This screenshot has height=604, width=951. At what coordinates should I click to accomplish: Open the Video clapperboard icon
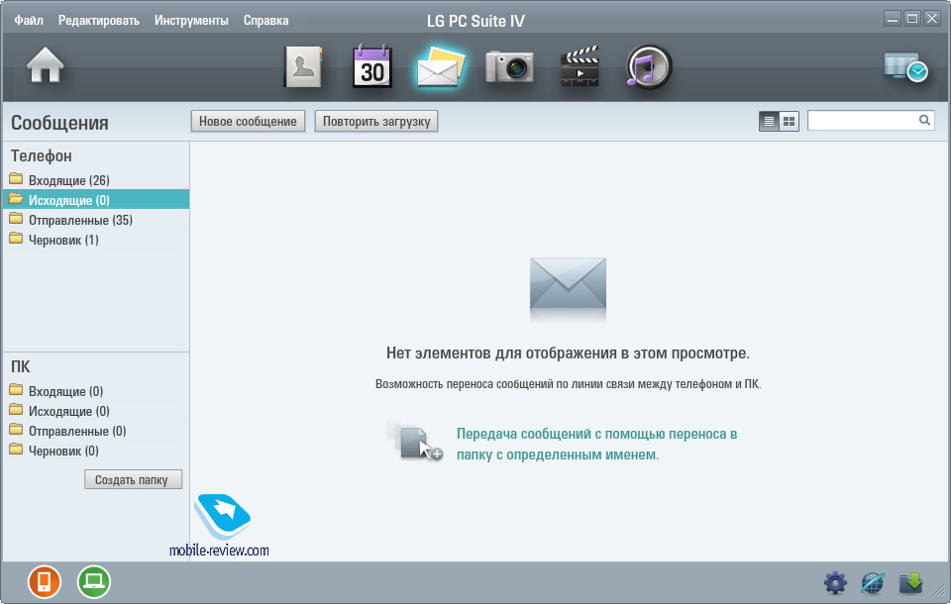(x=580, y=66)
